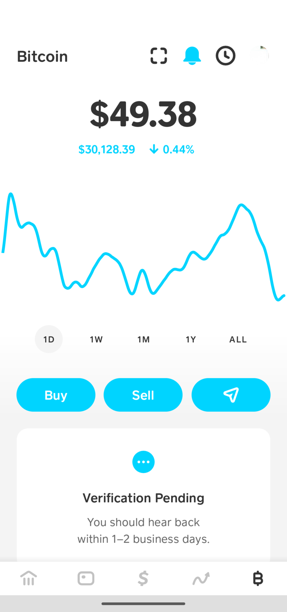This screenshot has width=287, height=612.
Task: Select the 1Y time range
Action: point(191,339)
